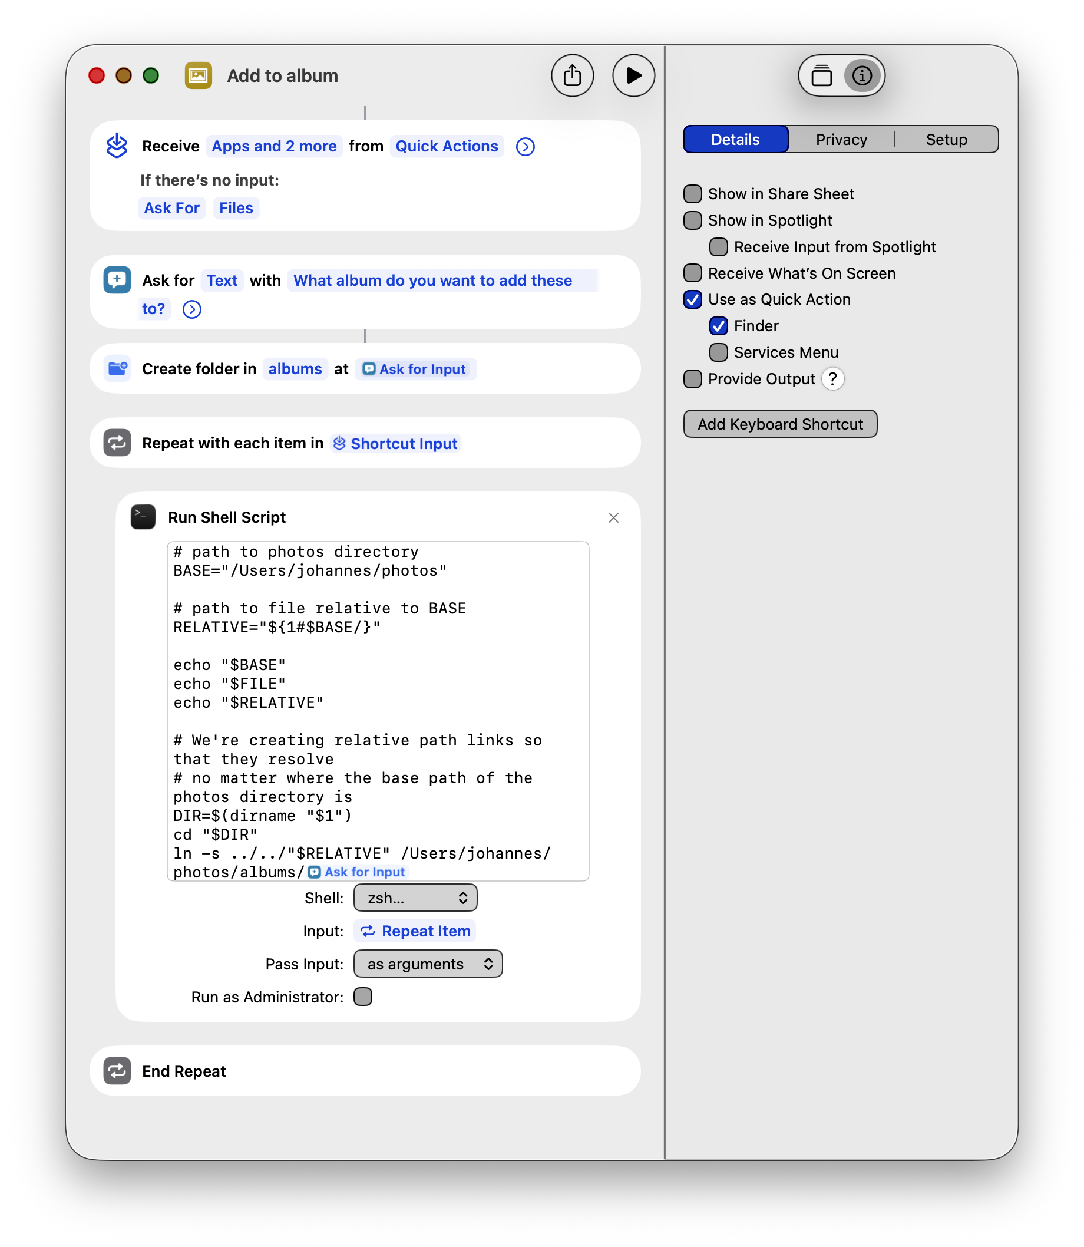1084x1247 pixels.
Task: Open the action library icon
Action: click(821, 75)
